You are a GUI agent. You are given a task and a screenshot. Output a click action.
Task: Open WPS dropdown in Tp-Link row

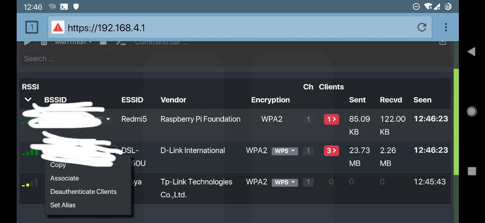point(285,182)
